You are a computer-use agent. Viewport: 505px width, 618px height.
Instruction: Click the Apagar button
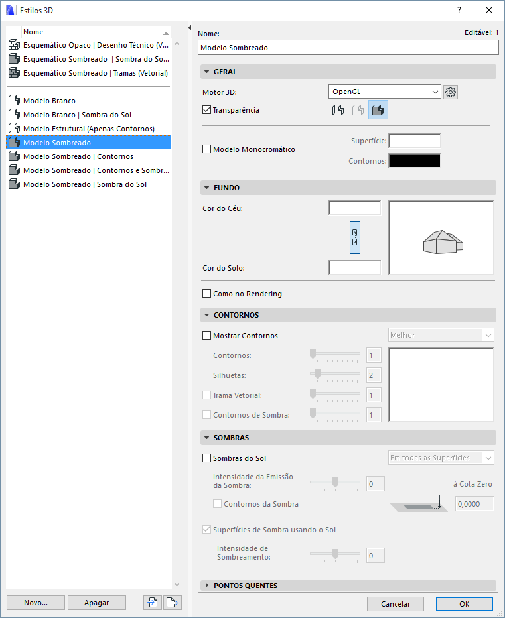(97, 603)
